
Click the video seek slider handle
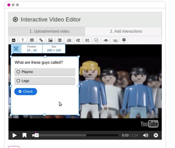37,135
